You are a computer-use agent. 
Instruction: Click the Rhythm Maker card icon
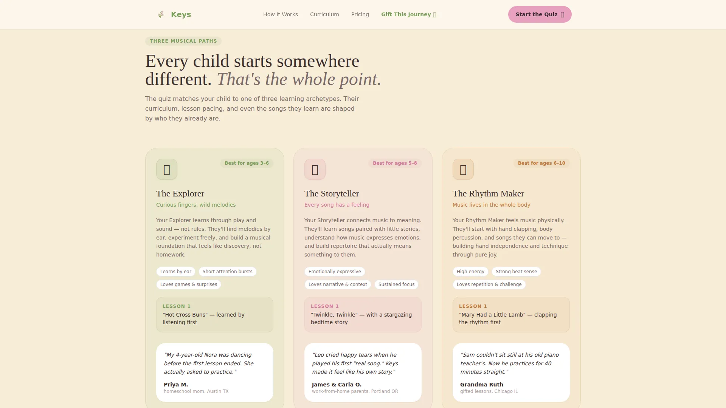pyautogui.click(x=463, y=169)
